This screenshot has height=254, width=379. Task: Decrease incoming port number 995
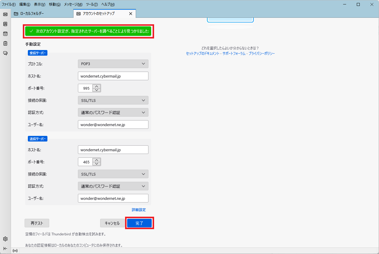click(x=97, y=90)
